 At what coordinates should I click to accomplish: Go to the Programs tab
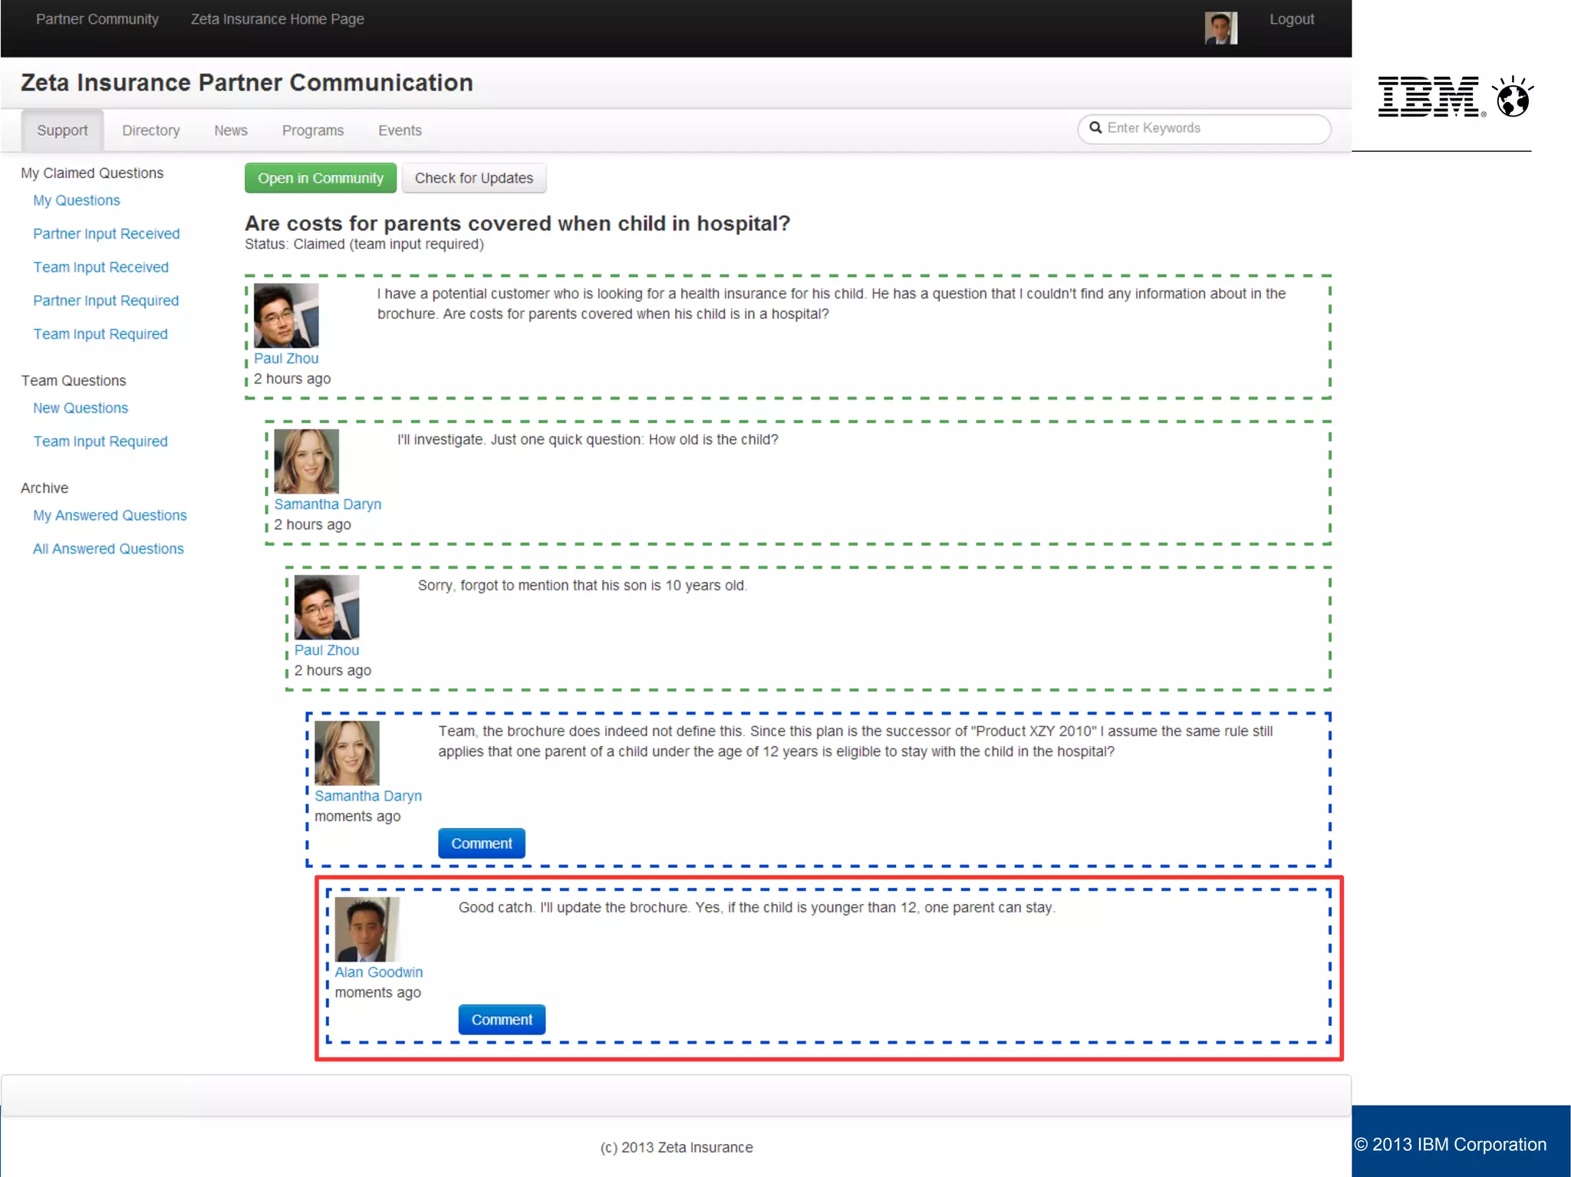pyautogui.click(x=312, y=130)
